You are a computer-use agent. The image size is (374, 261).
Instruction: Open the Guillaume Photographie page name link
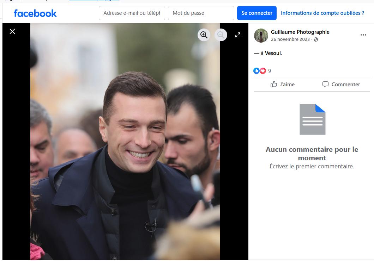click(300, 32)
